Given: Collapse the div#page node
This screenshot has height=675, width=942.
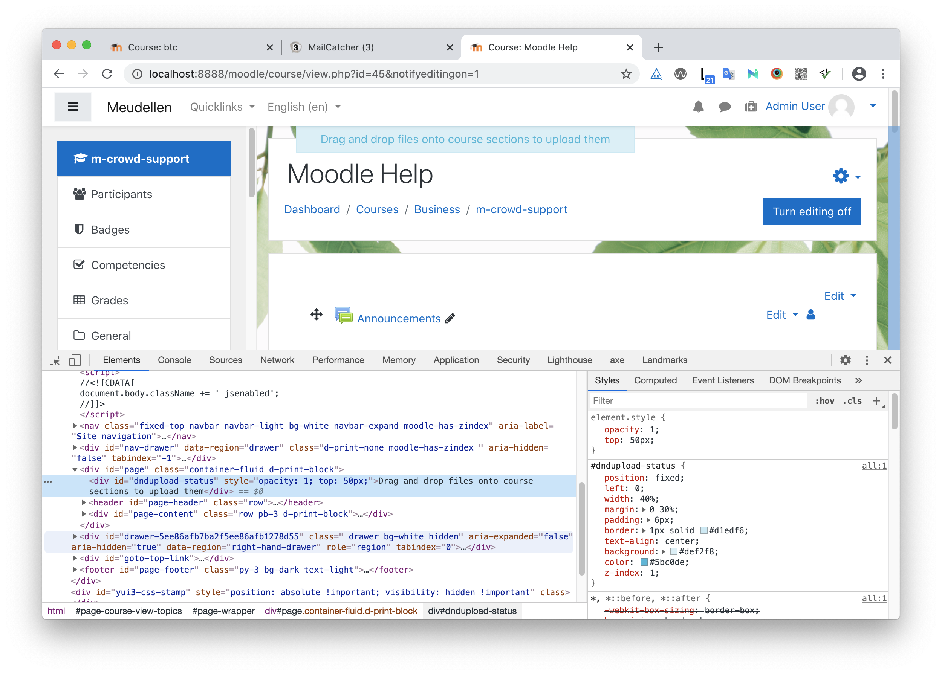Looking at the screenshot, I should tap(75, 469).
